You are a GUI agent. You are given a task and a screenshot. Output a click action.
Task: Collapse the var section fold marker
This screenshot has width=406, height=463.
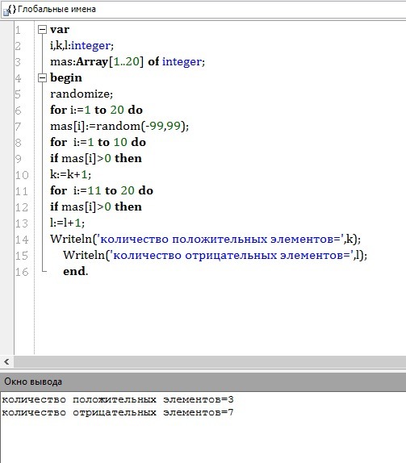pos(43,30)
